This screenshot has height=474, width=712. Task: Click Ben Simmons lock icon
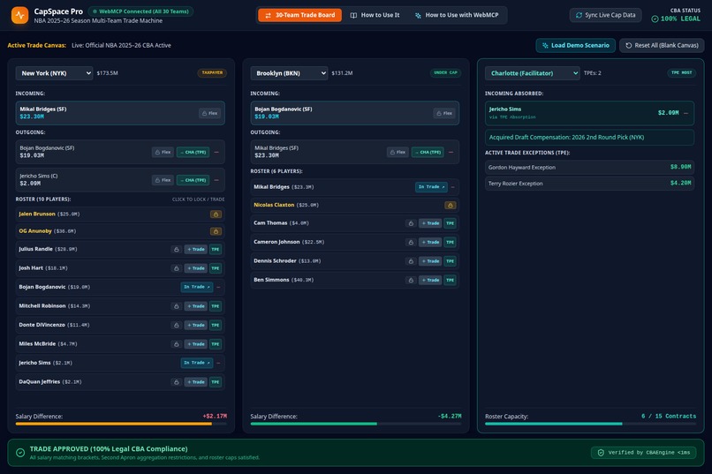(x=411, y=281)
